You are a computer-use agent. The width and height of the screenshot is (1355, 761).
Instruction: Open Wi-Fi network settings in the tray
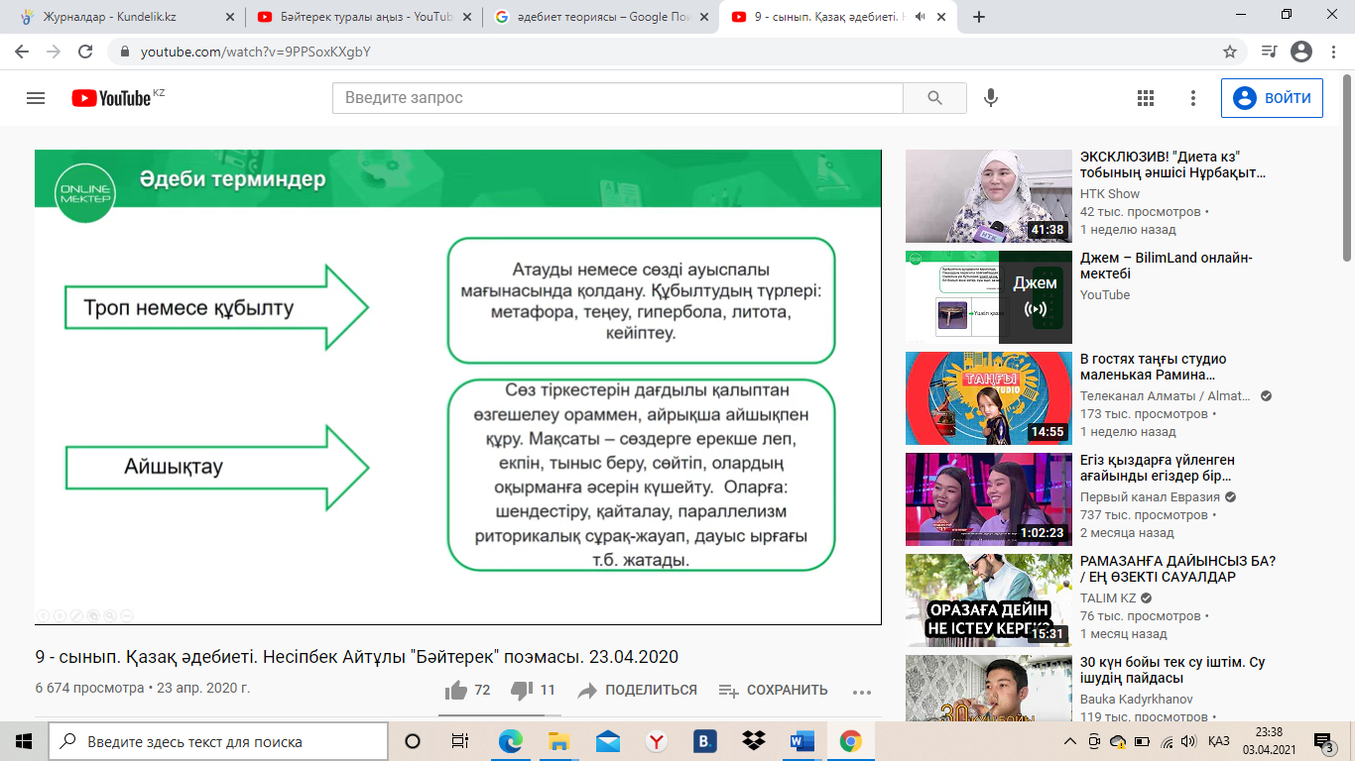click(1166, 741)
